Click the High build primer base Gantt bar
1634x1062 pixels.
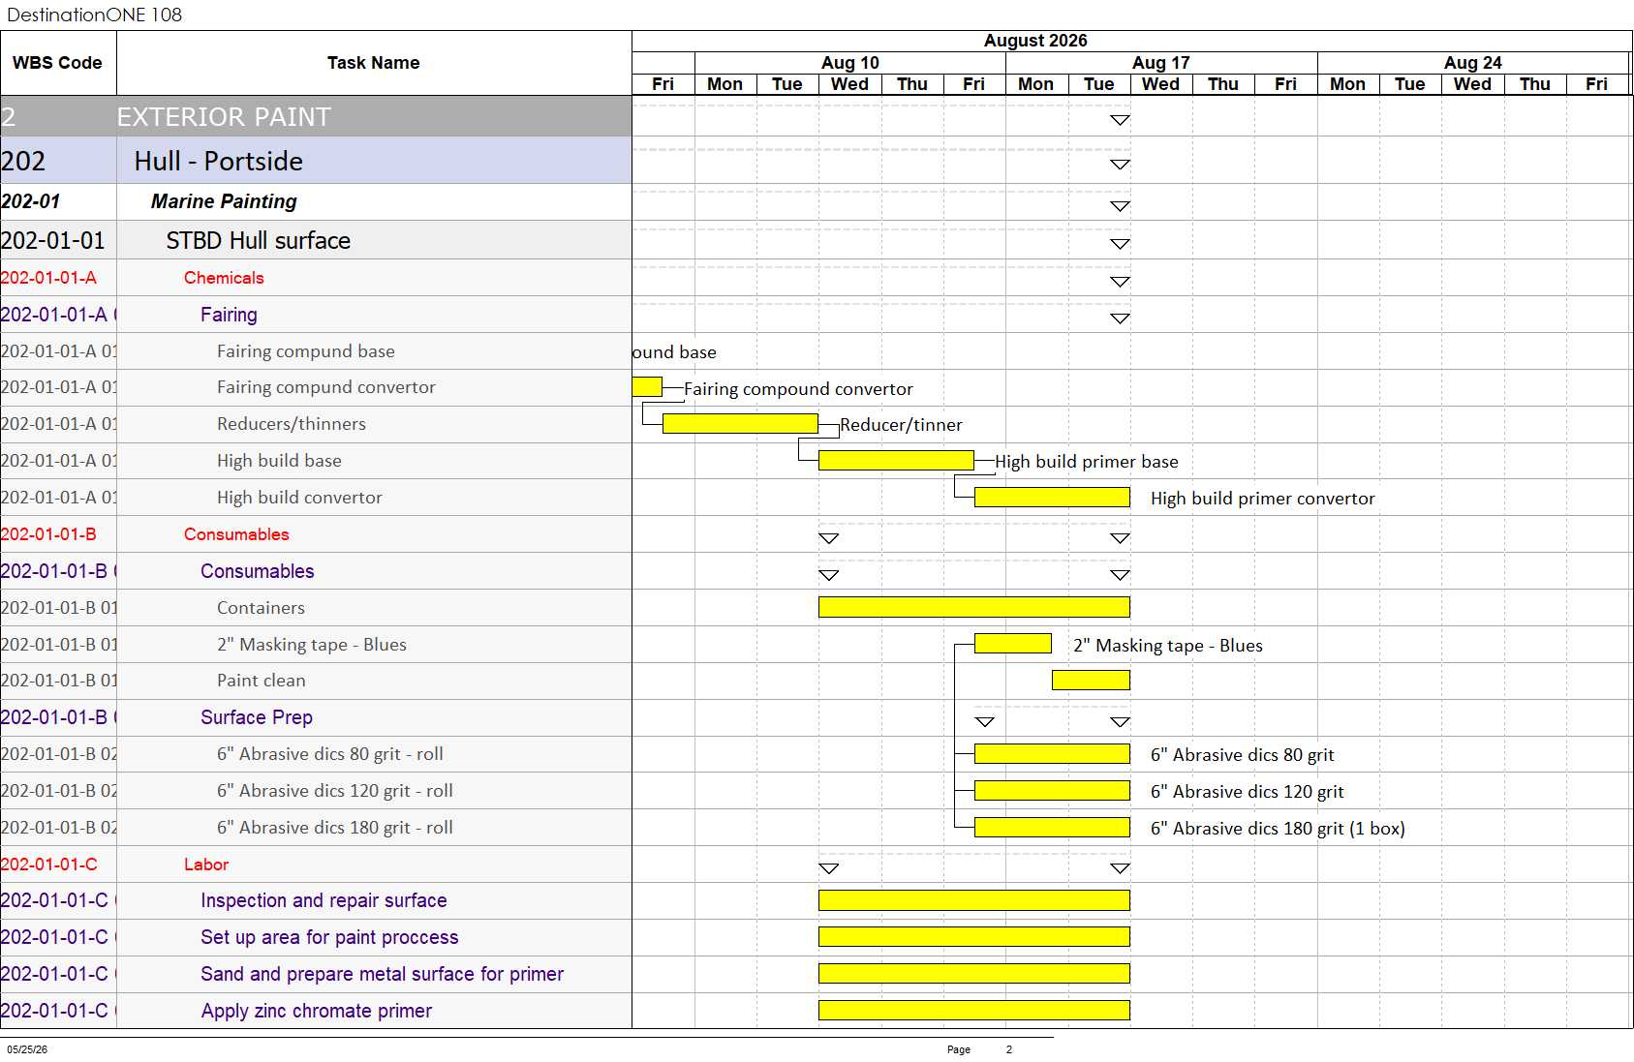[896, 460]
